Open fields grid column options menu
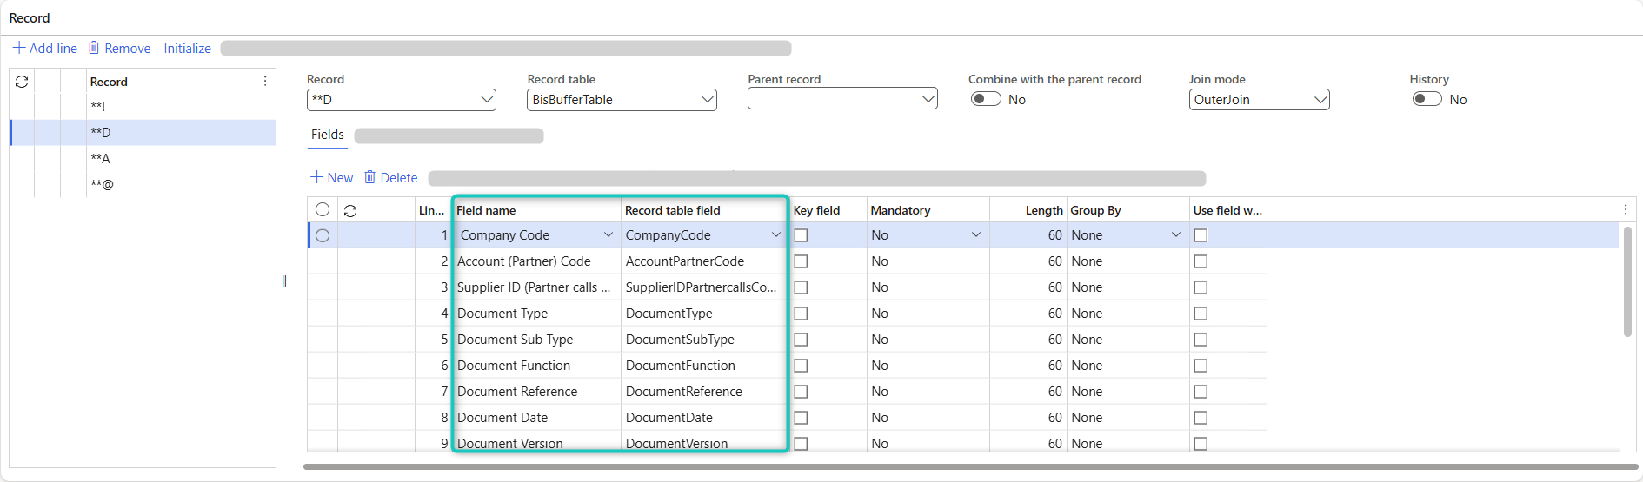1643x482 pixels. coord(1625,209)
